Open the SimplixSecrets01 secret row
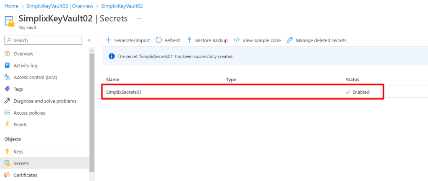 coord(124,92)
